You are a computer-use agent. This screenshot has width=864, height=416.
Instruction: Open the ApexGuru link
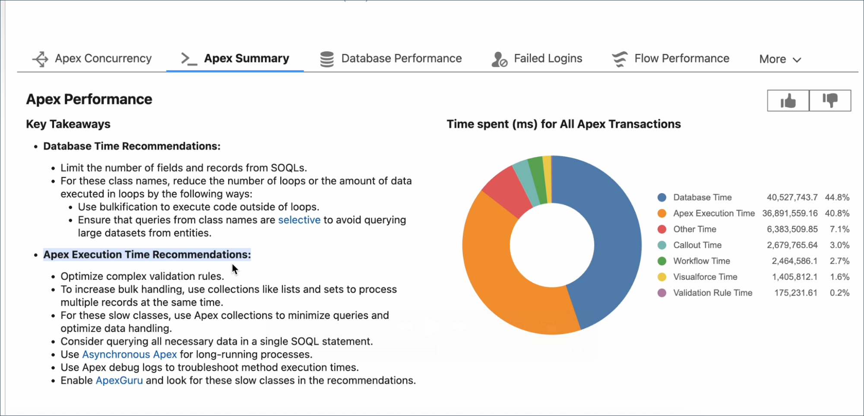119,380
